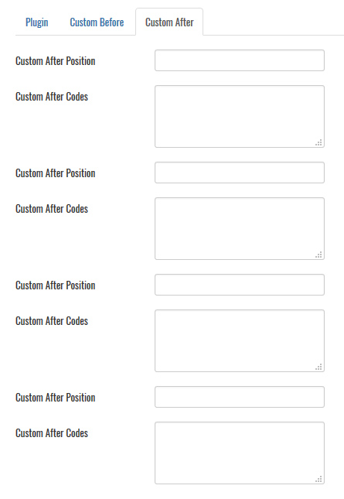Click the third Custom After Codes label

point(52,321)
